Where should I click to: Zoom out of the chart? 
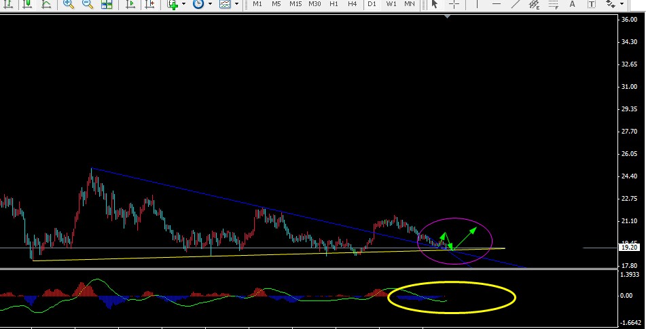coord(88,4)
